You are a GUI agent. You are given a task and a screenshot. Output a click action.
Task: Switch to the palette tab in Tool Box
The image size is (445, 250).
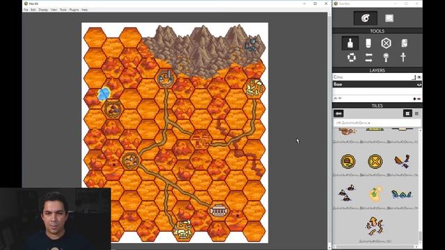point(365,18)
